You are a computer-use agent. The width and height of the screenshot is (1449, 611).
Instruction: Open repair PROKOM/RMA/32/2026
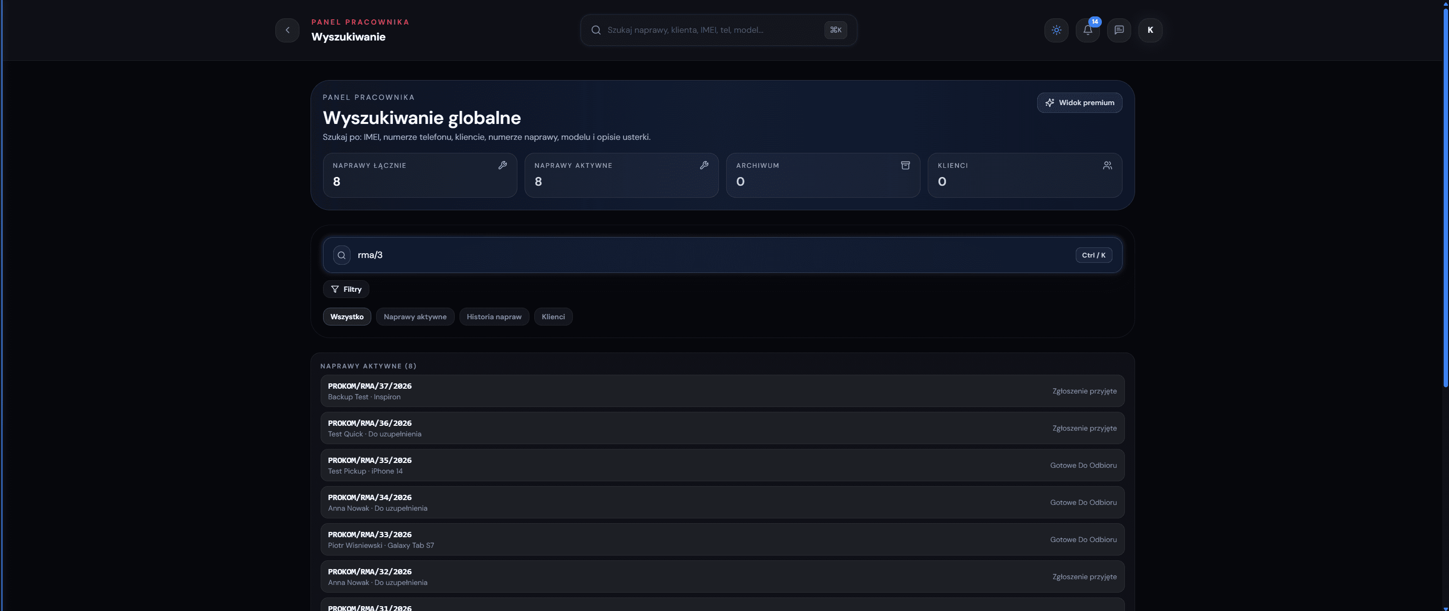(722, 577)
